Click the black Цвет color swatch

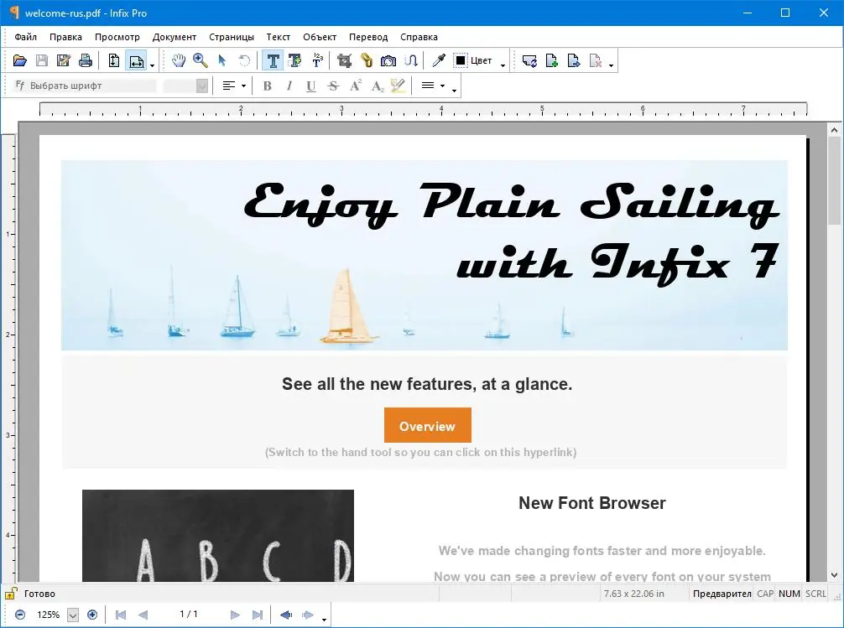(x=461, y=61)
